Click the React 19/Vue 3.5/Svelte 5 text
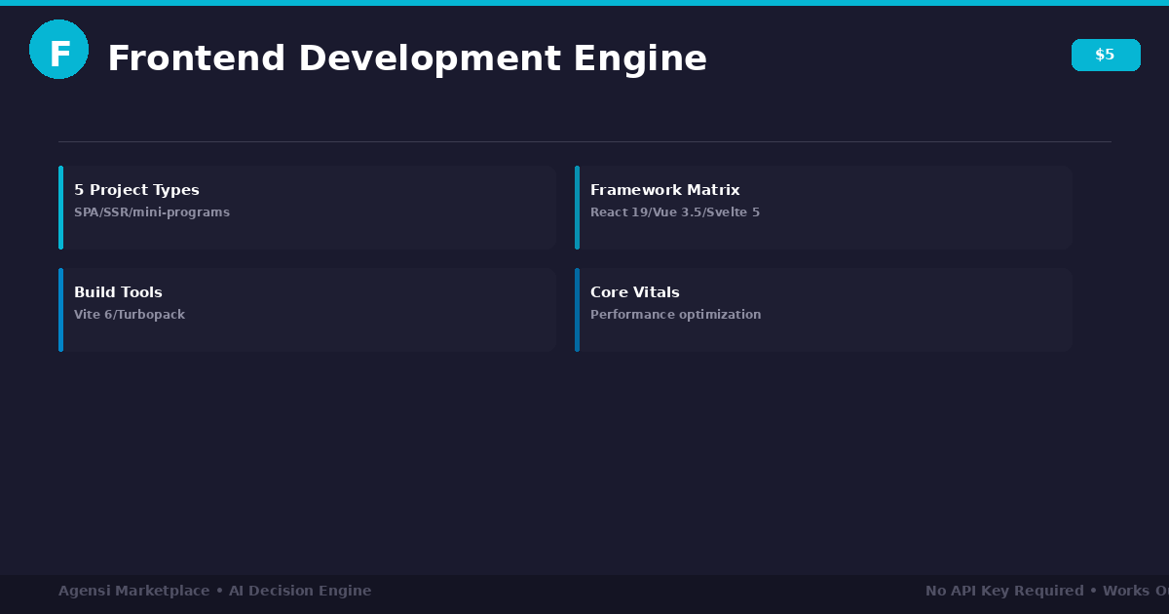Viewport: 1169px width, 614px height. (x=675, y=212)
